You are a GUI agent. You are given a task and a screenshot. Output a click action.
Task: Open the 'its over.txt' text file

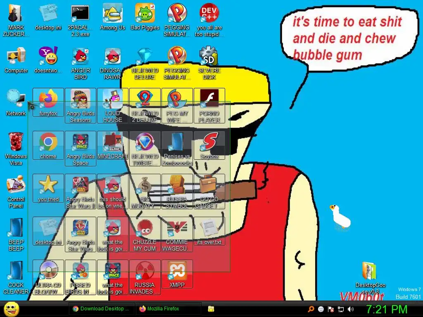click(209, 231)
